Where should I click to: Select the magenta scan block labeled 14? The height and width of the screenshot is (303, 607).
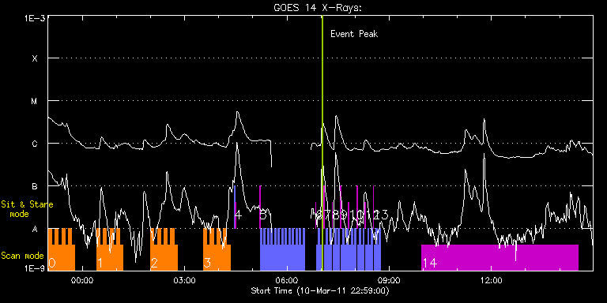coord(500,257)
